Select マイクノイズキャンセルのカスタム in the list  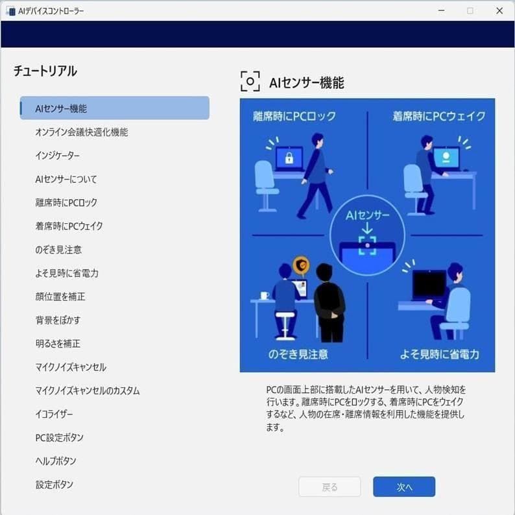[x=88, y=391]
